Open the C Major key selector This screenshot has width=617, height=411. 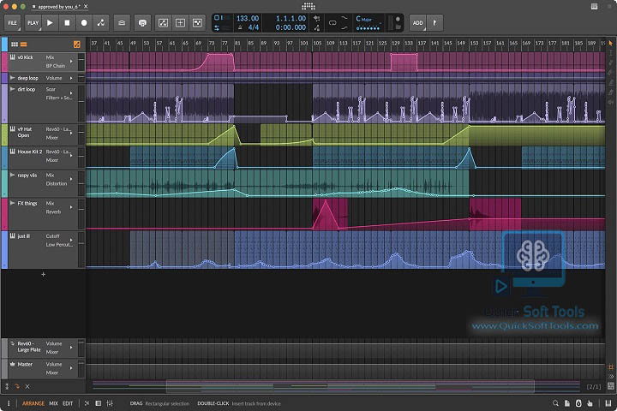[x=364, y=19]
